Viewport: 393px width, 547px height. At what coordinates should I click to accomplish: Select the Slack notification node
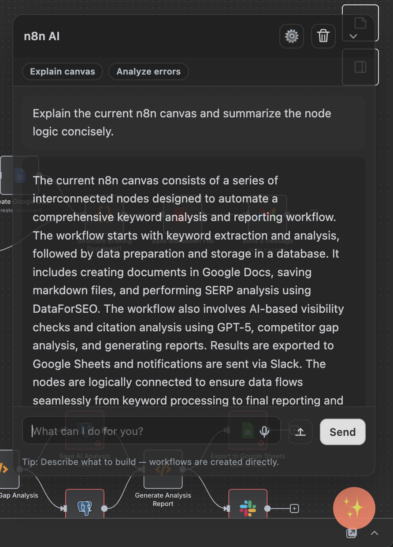(248, 508)
